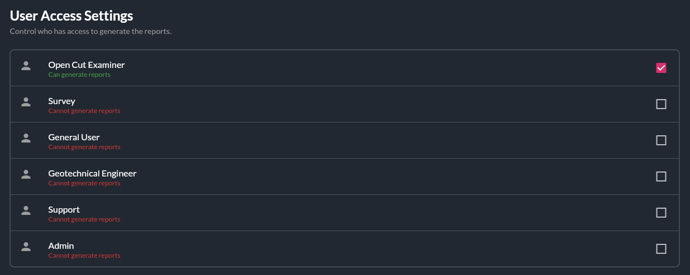Toggle the Admin access checkbox

661,249
